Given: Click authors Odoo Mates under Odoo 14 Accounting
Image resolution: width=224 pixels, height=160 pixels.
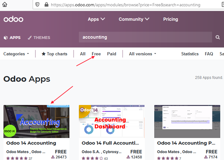Looking at the screenshot, I should point(26,152).
